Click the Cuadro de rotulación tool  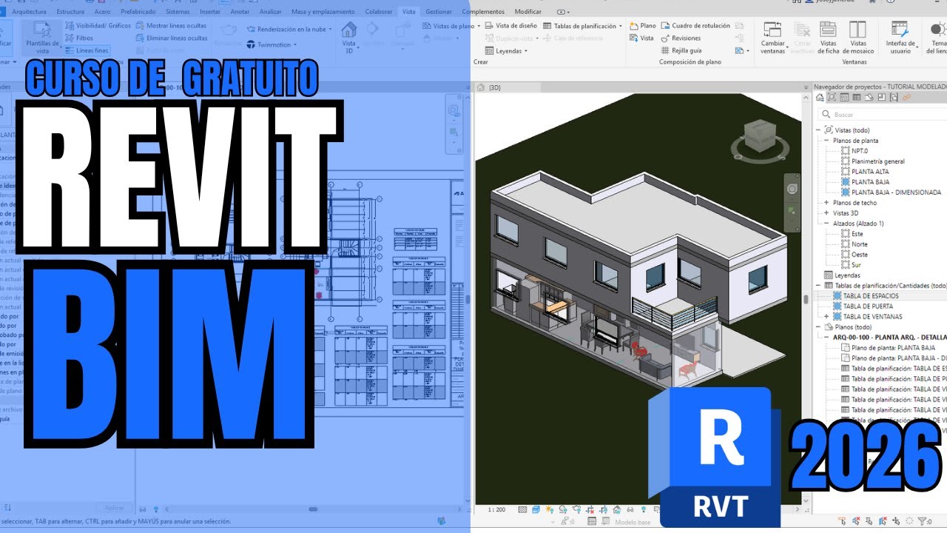695,26
